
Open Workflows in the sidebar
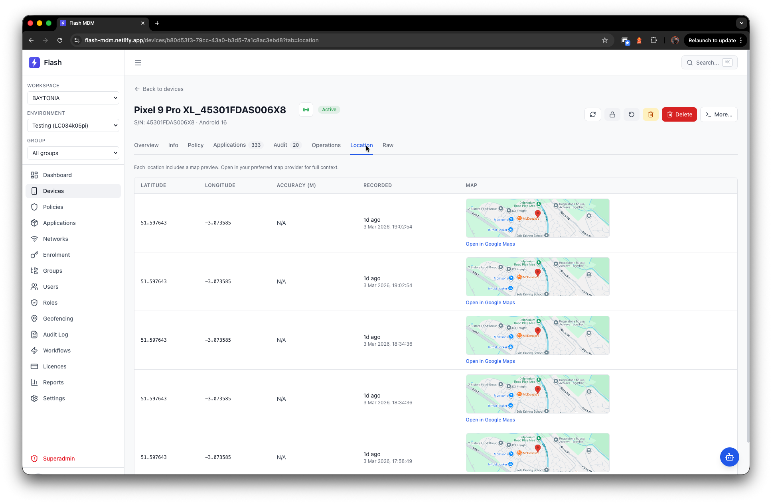tap(57, 350)
